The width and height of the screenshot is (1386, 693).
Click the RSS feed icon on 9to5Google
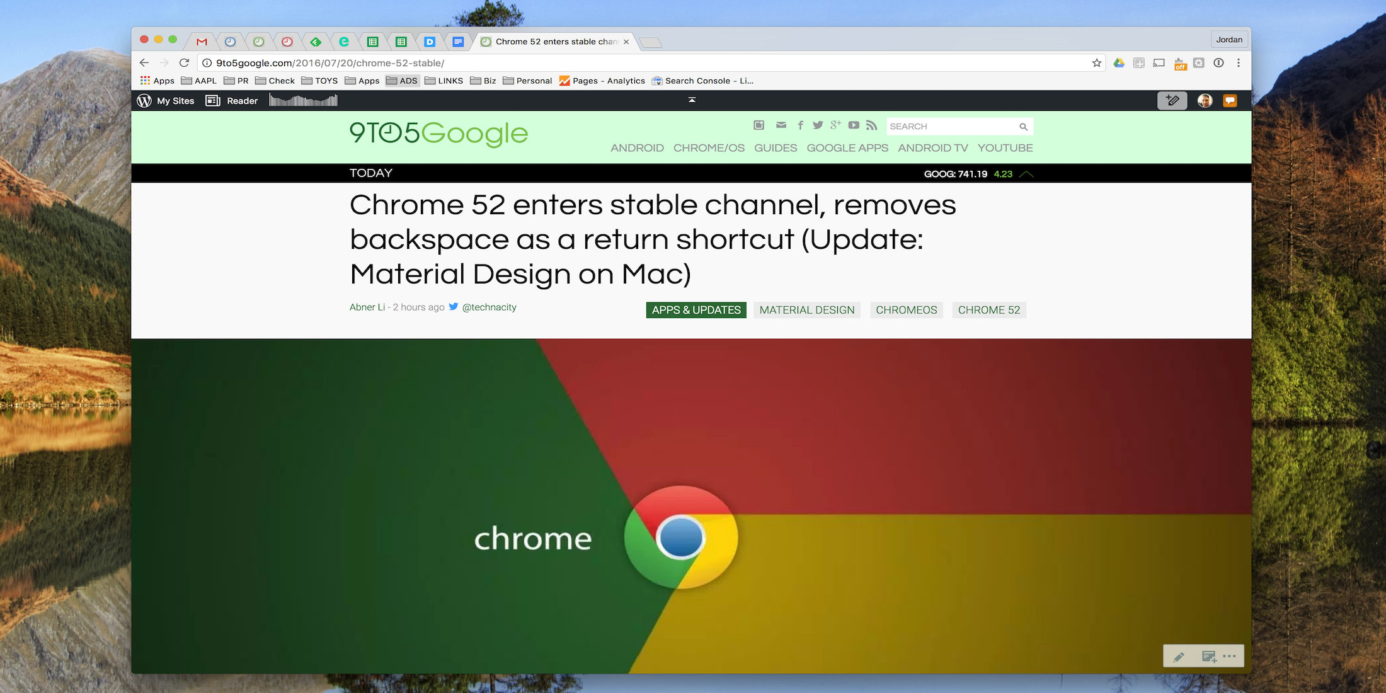pos(873,125)
